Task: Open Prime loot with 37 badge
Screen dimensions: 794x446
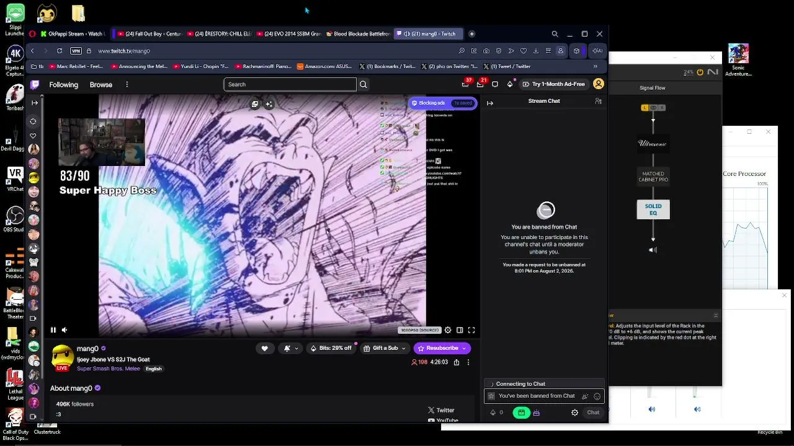Action: [466, 84]
